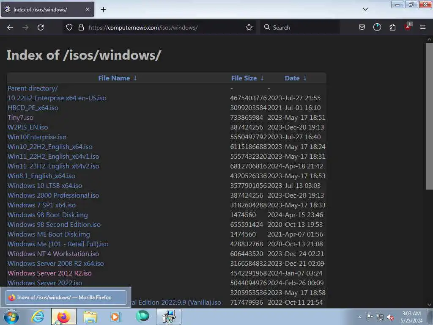
Task: Open Win8.1_English_x64.iso
Action: click(x=41, y=176)
